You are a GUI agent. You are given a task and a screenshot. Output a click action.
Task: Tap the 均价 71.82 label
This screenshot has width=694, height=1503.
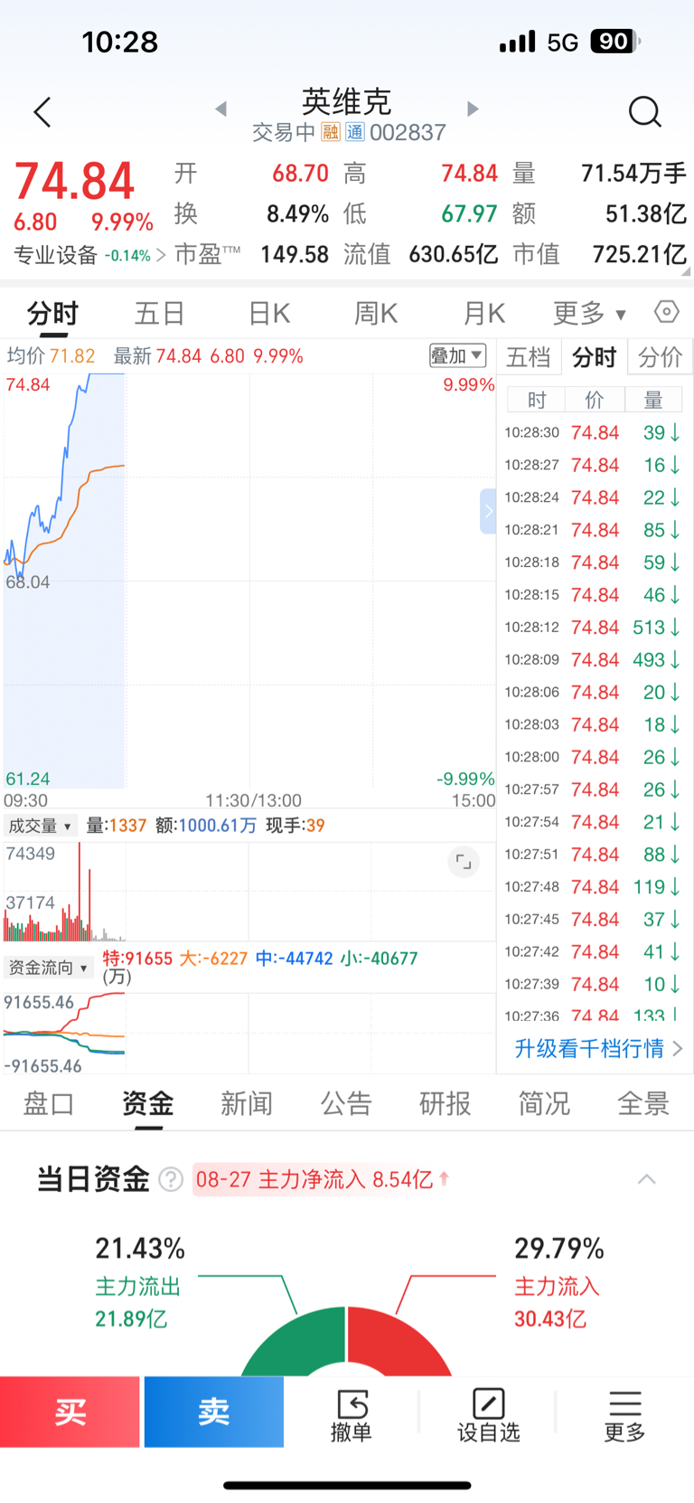click(51, 355)
